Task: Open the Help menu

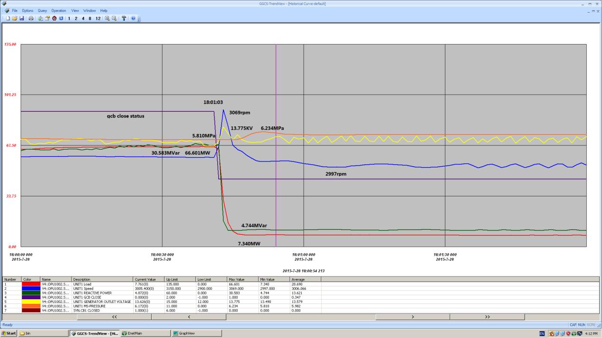Action: (103, 10)
